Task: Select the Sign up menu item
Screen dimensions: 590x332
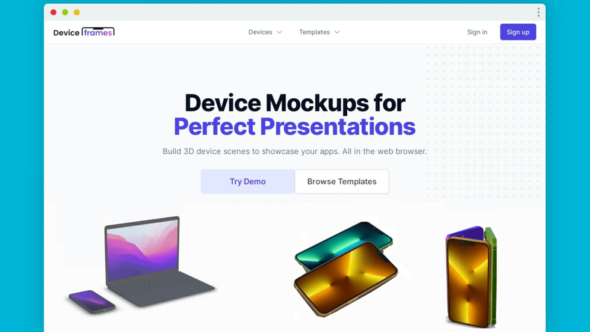Action: pyautogui.click(x=518, y=32)
